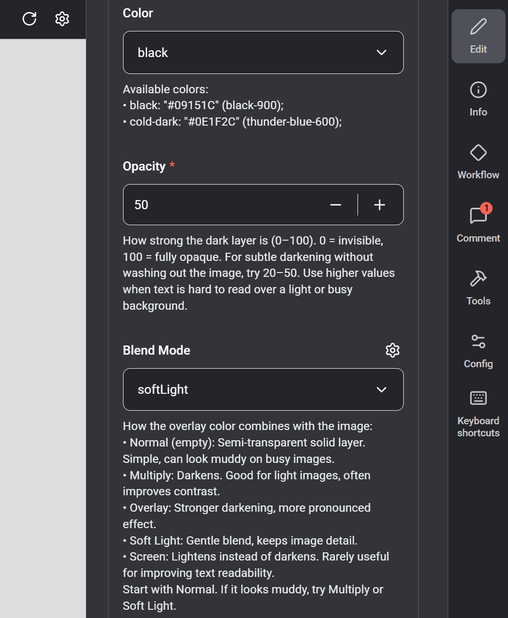Screen dimensions: 508x618
Task: Switch to the Workflow panel
Action: [478, 162]
